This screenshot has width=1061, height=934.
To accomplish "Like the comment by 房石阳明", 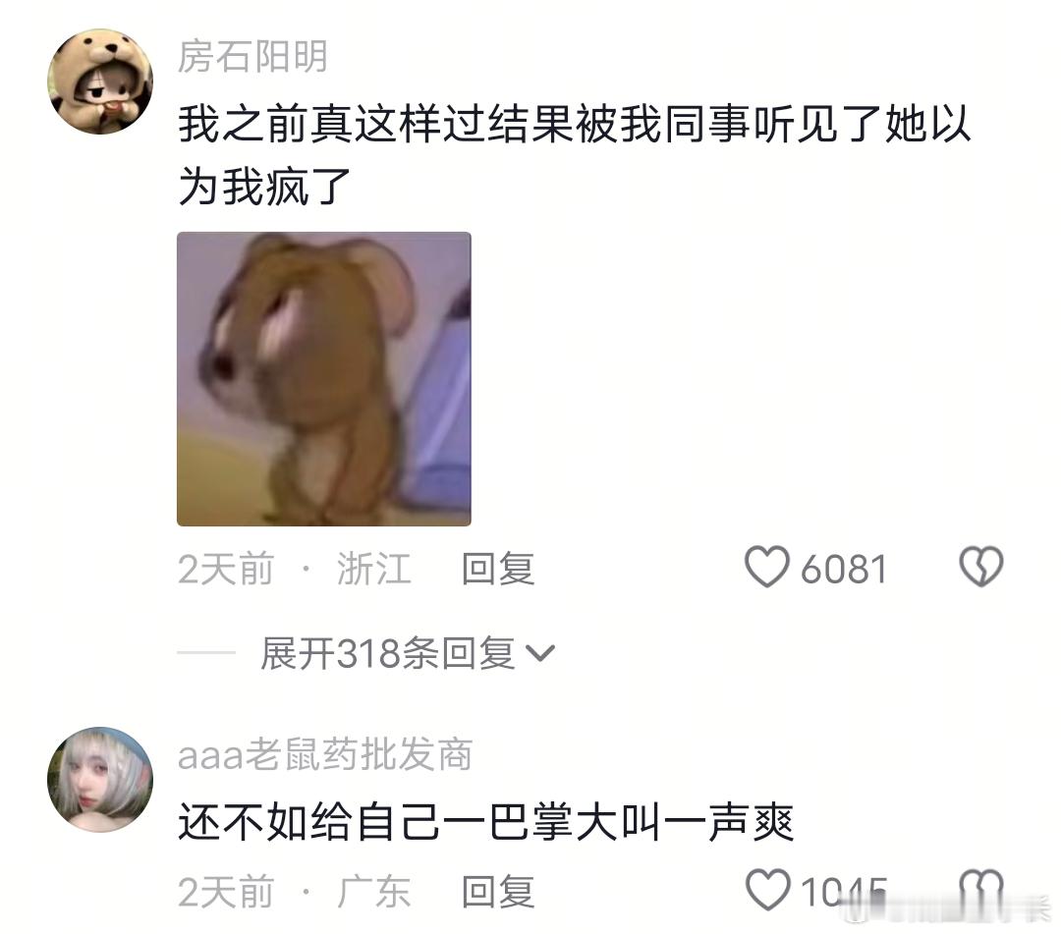I will (x=766, y=567).
